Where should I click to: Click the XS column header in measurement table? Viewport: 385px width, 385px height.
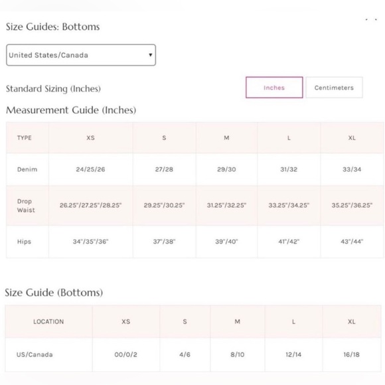click(90, 138)
